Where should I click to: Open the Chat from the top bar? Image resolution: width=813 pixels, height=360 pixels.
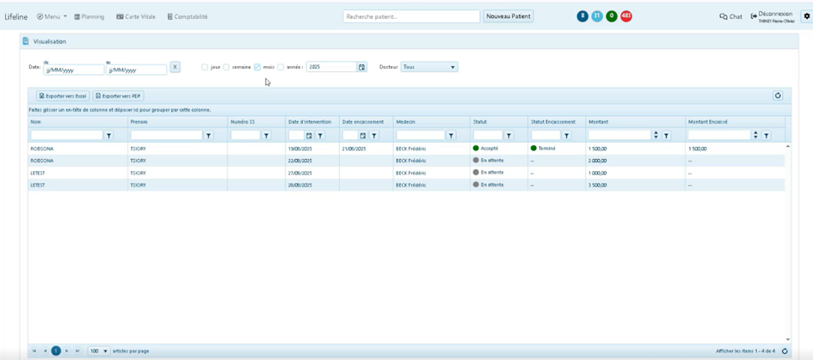(x=731, y=16)
